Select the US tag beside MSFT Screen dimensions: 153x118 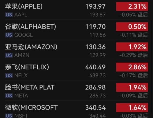(x=9, y=116)
